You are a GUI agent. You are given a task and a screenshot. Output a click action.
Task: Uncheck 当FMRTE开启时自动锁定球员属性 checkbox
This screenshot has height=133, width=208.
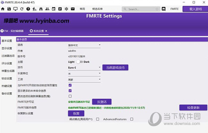70,85
